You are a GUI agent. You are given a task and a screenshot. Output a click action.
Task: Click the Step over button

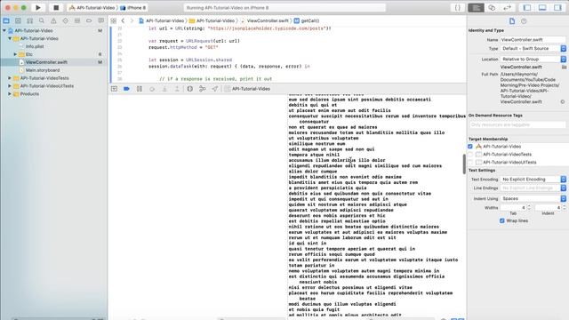click(152, 89)
